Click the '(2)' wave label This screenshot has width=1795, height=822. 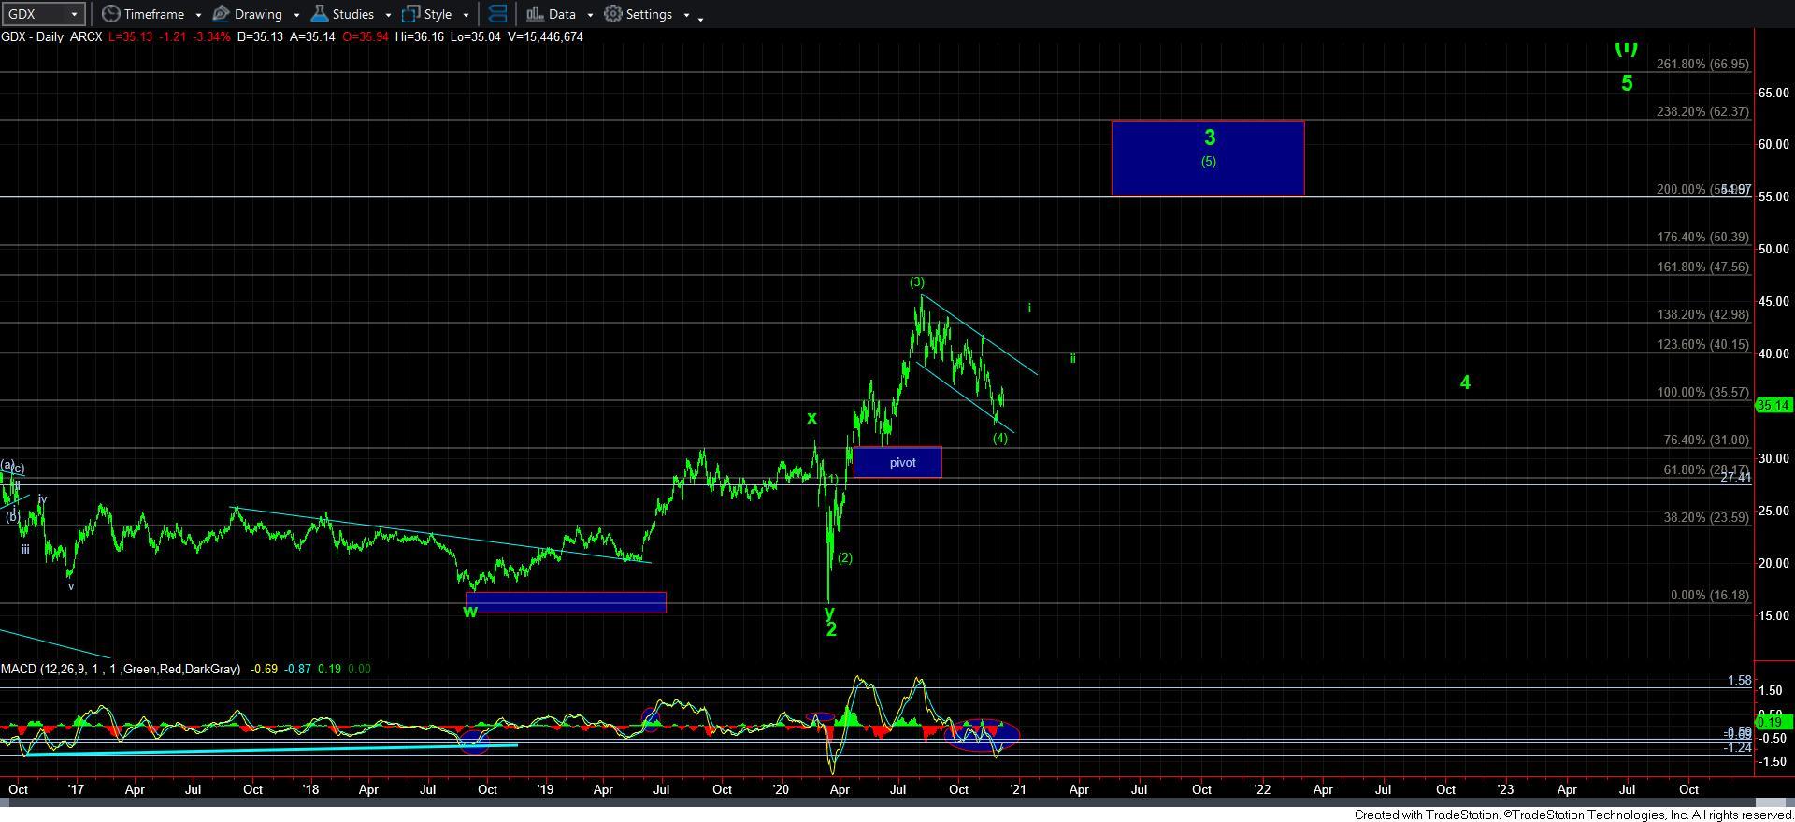(x=844, y=557)
